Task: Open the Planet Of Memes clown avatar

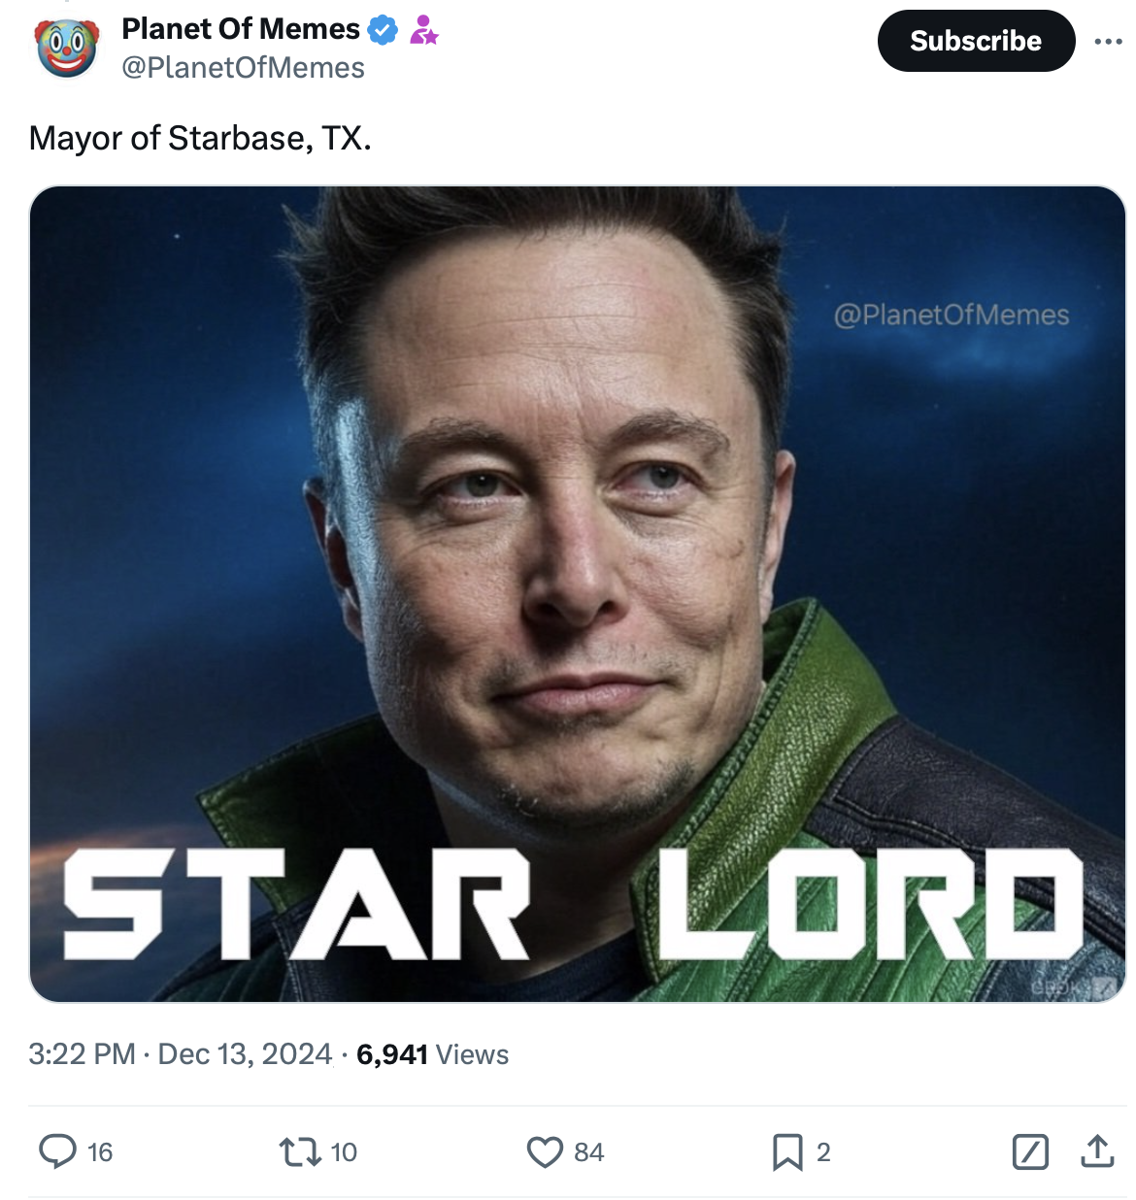Action: click(x=67, y=47)
